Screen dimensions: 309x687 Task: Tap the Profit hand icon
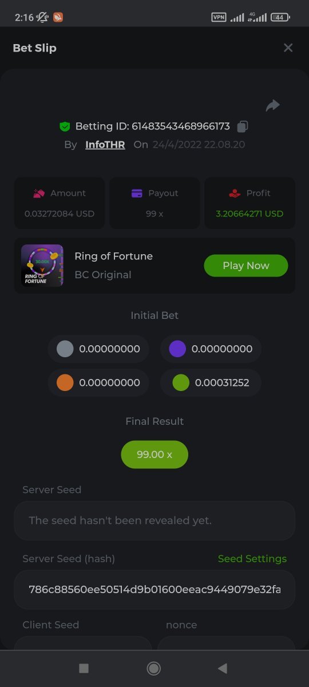(x=235, y=194)
